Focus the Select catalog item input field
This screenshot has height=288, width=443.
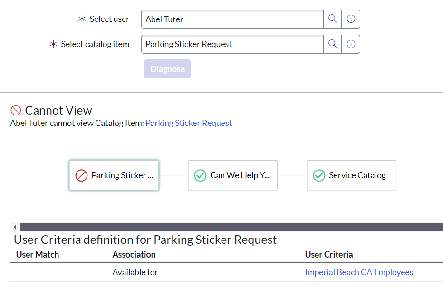232,44
